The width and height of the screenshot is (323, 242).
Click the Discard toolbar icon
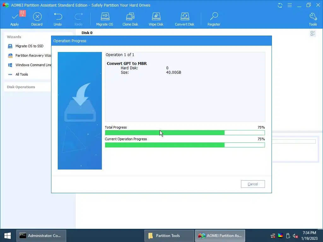pos(37,17)
